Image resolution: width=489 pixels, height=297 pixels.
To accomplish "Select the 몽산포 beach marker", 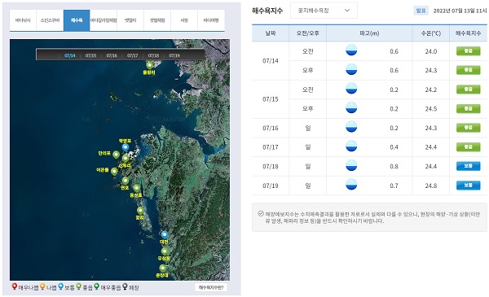I will (x=137, y=188).
